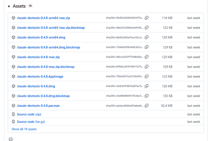Click package icon beside arm64.dmg.blockmap

14,47
